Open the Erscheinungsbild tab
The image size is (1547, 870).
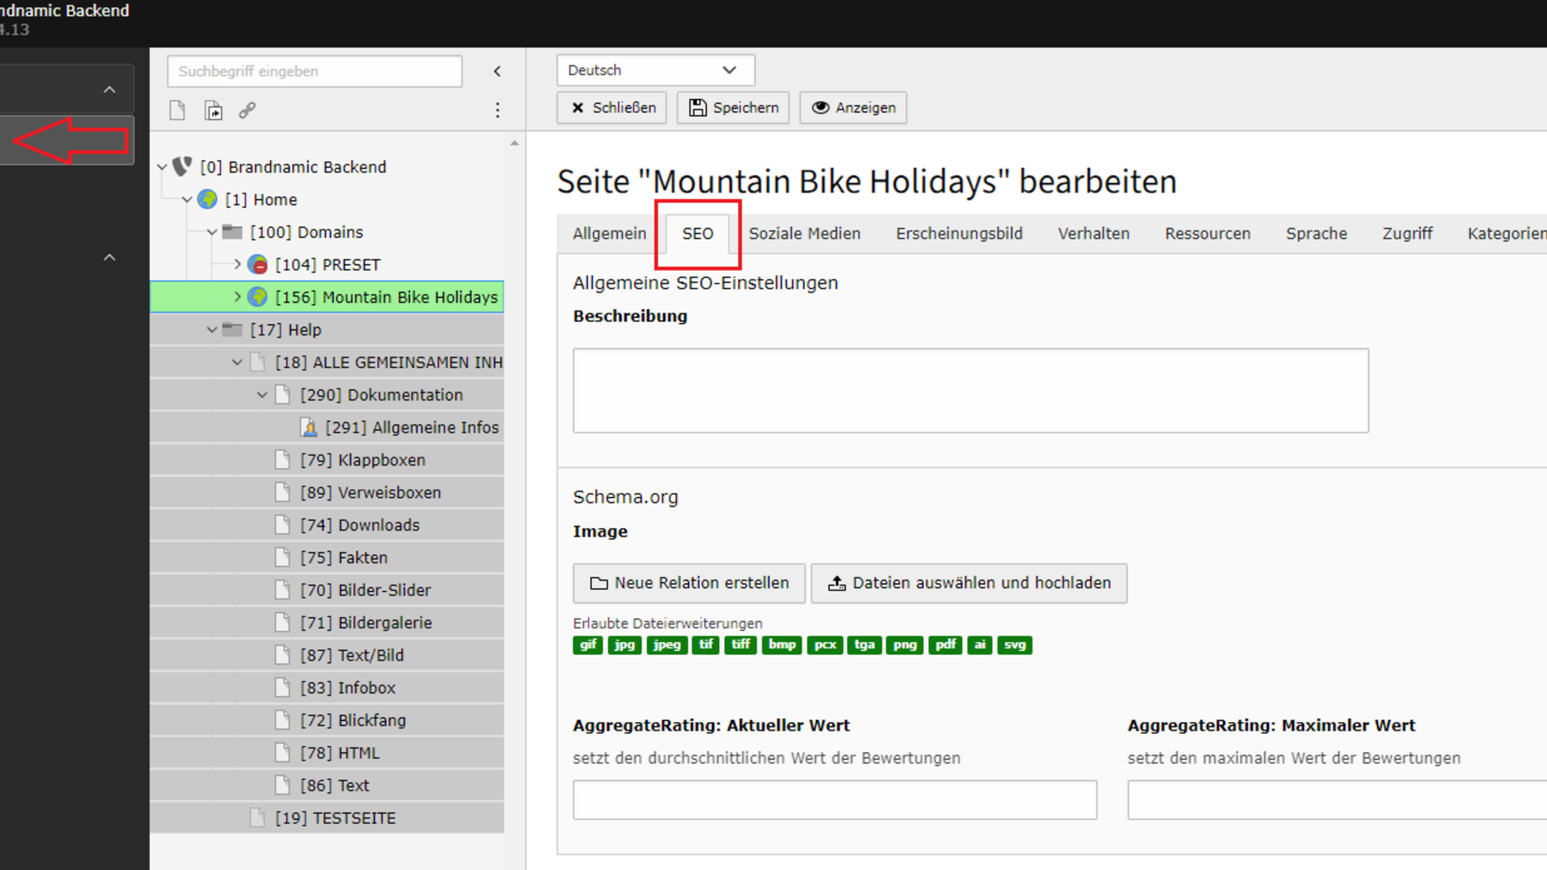coord(959,234)
